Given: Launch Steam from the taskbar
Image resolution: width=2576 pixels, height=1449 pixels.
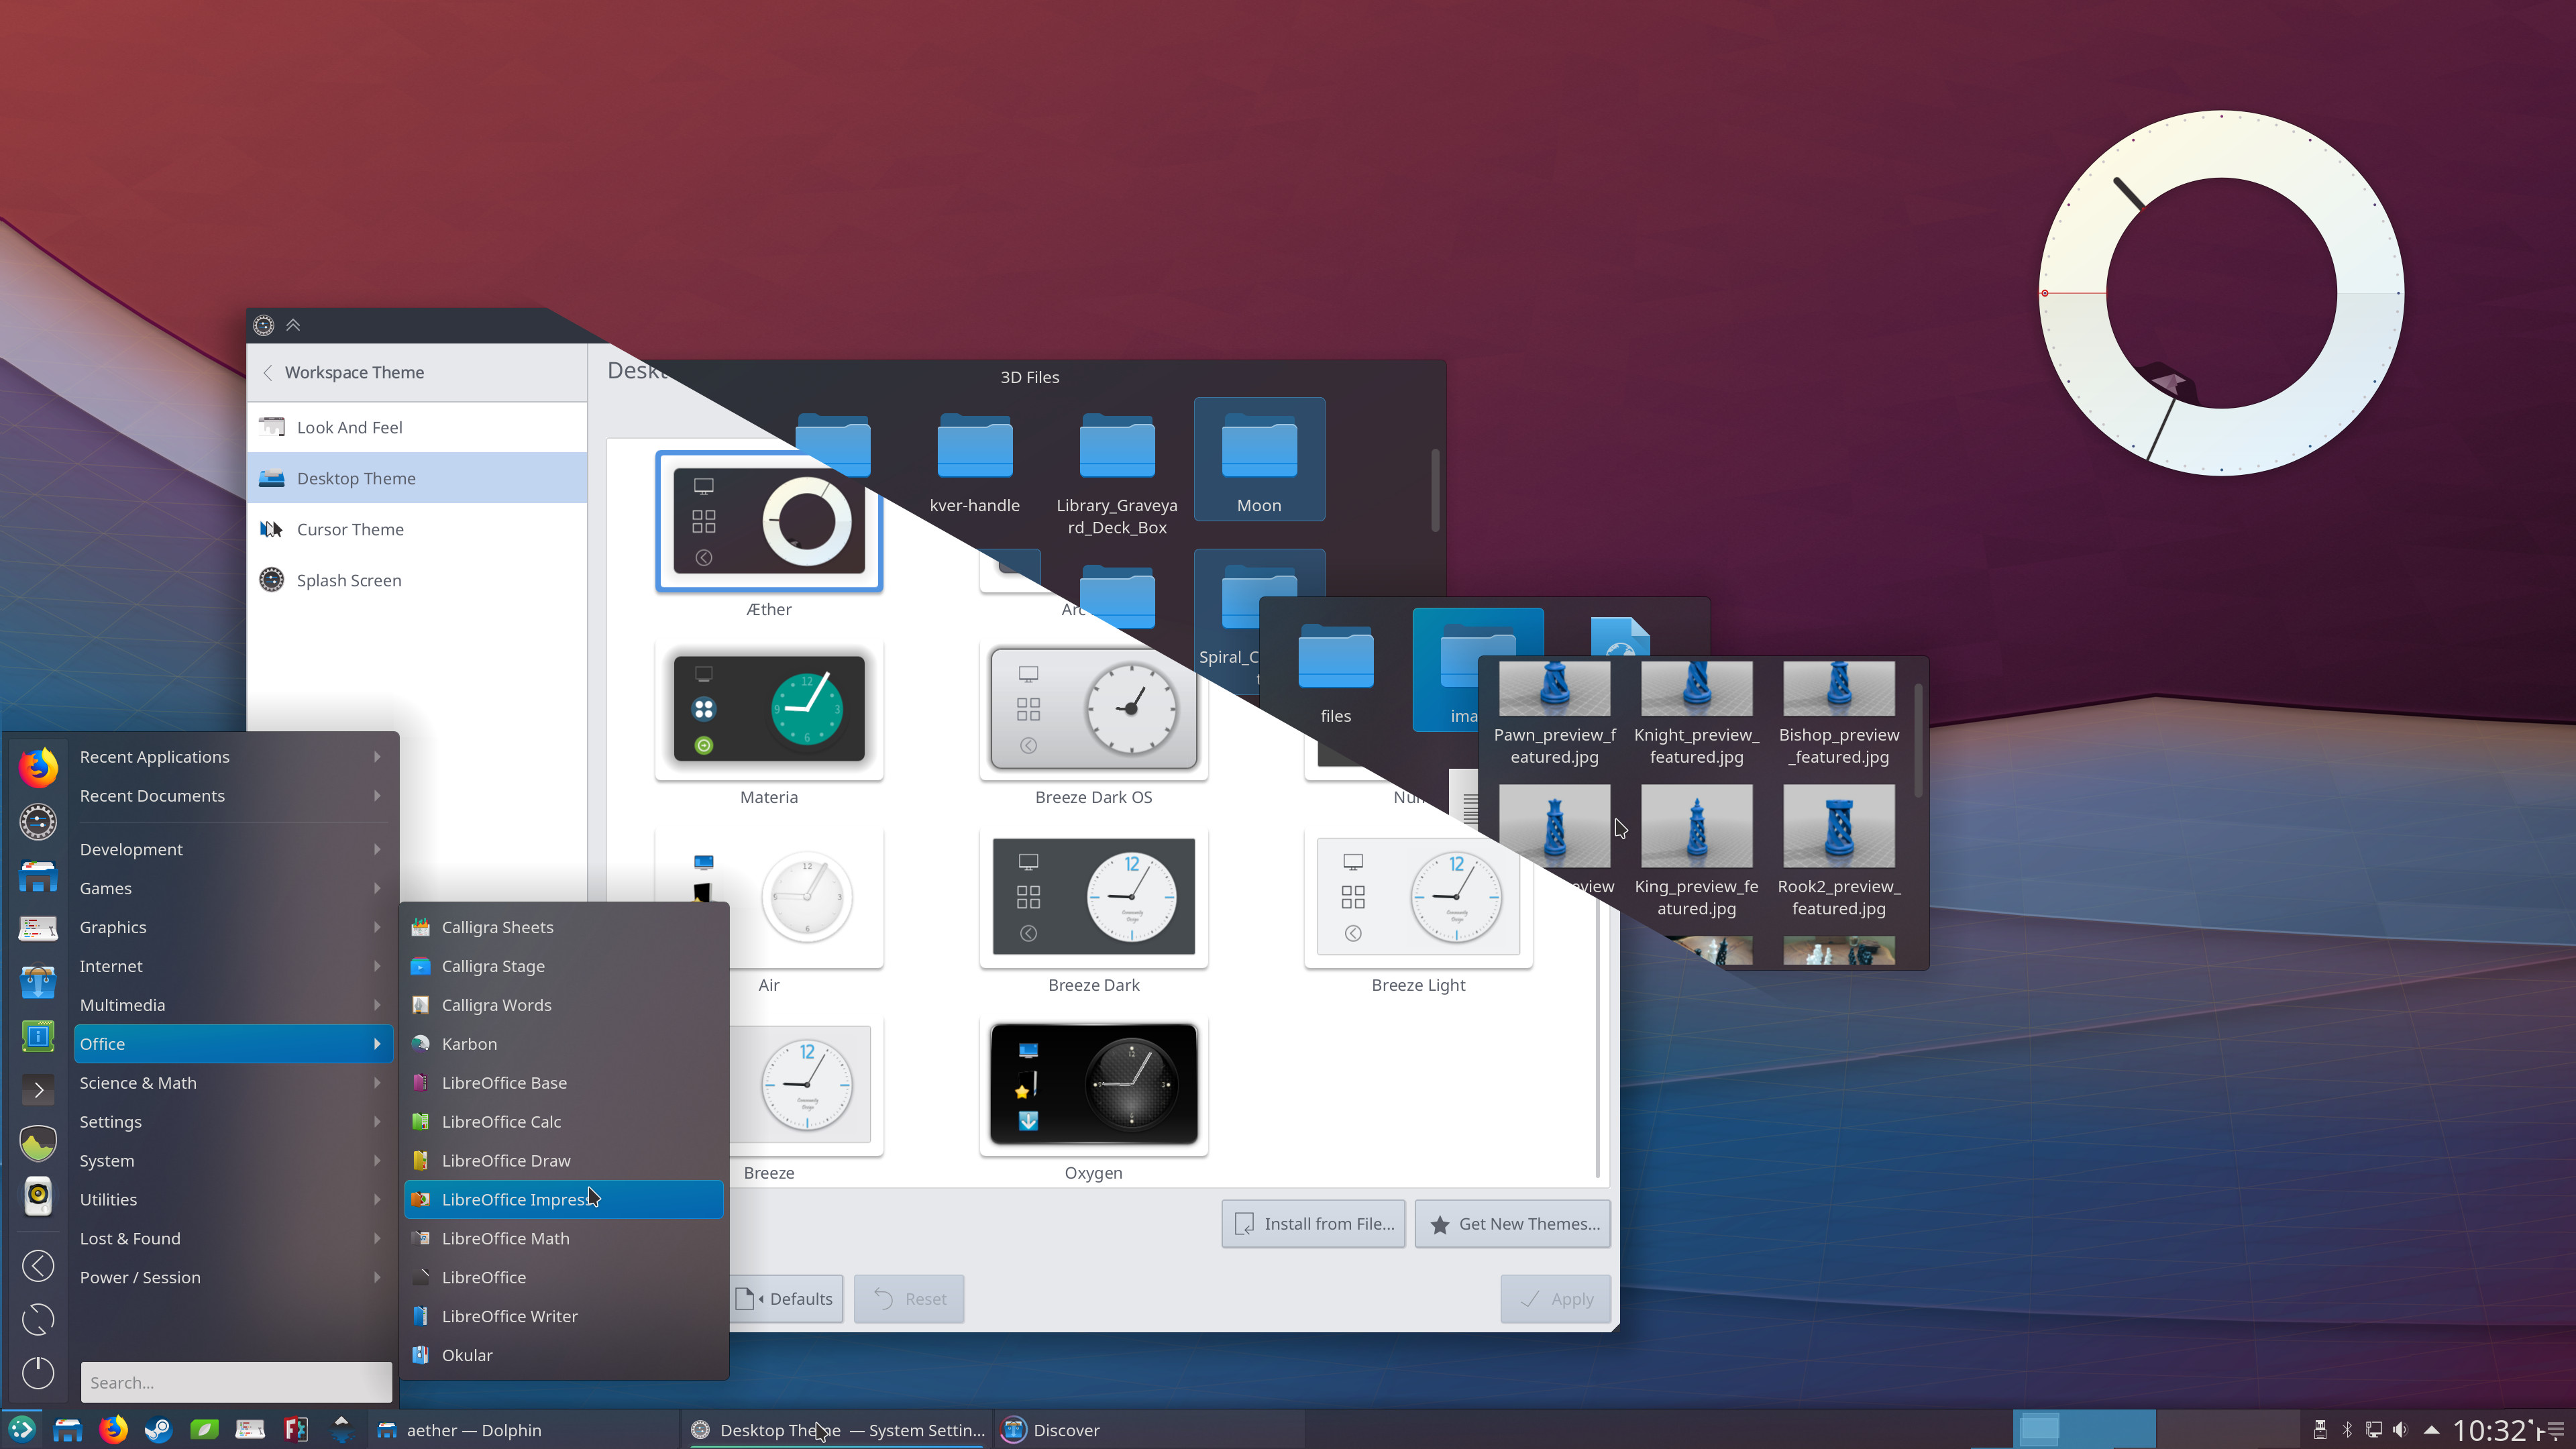Looking at the screenshot, I should [x=158, y=1430].
